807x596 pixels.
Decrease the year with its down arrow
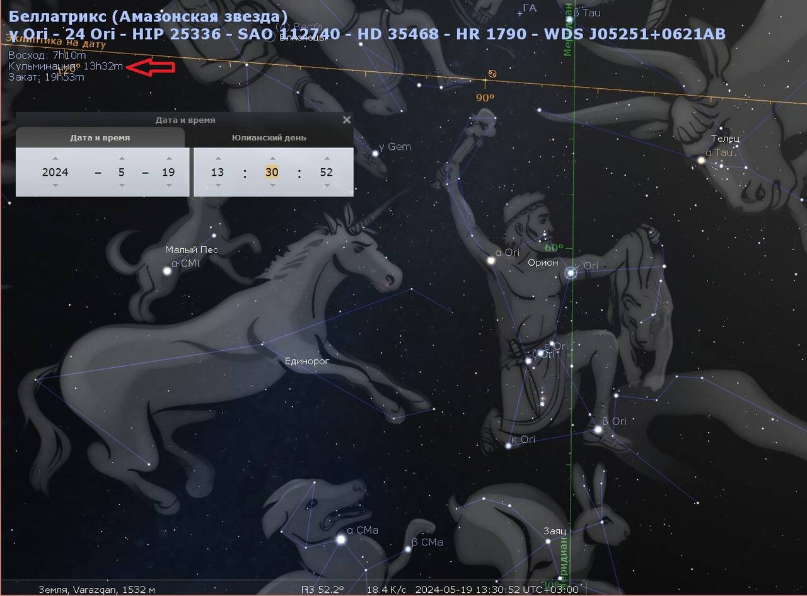[55, 185]
